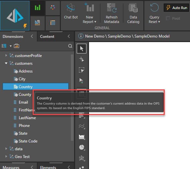Expand the customerProfile table node
The height and width of the screenshot is (169, 190).
tap(6, 56)
